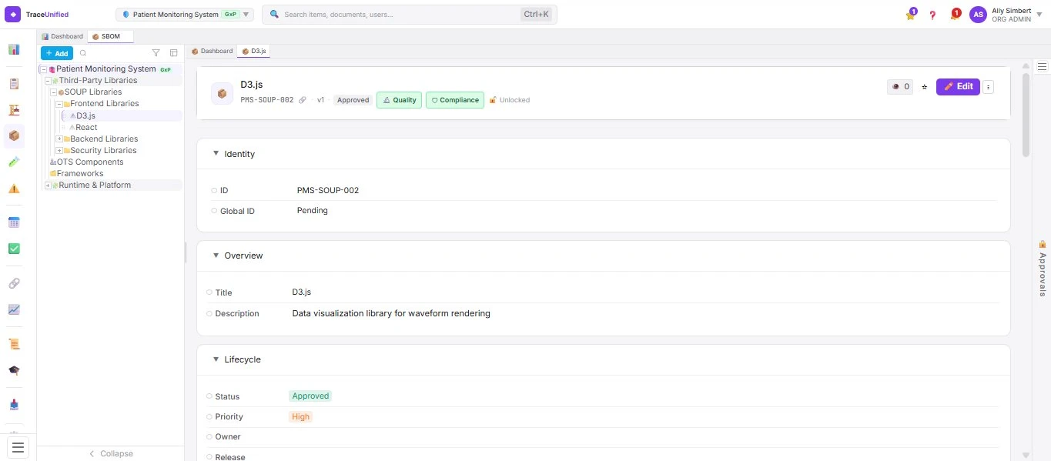This screenshot has height=461, width=1051.
Task: Click the AS user avatar
Action: coord(978,15)
